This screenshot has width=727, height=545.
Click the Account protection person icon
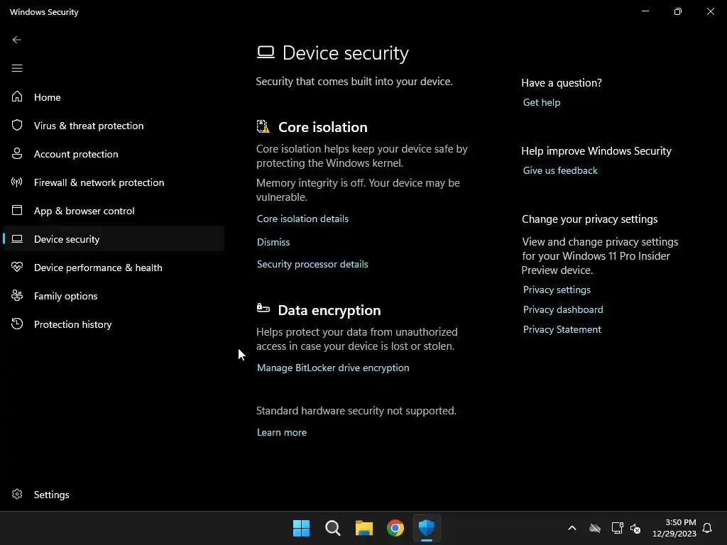point(17,153)
